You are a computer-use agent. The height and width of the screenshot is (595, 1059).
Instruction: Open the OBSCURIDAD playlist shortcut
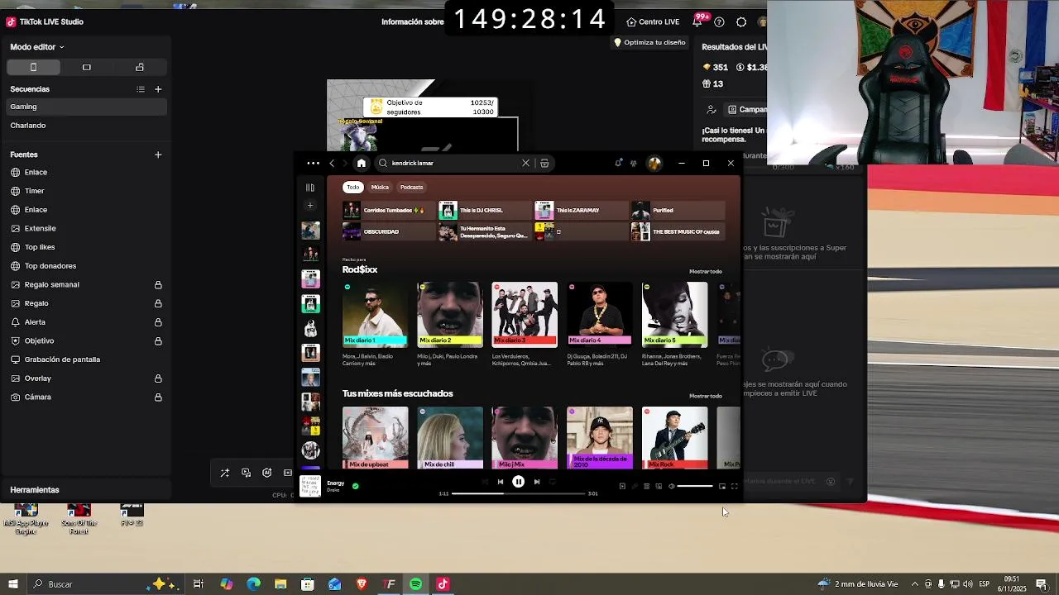389,231
